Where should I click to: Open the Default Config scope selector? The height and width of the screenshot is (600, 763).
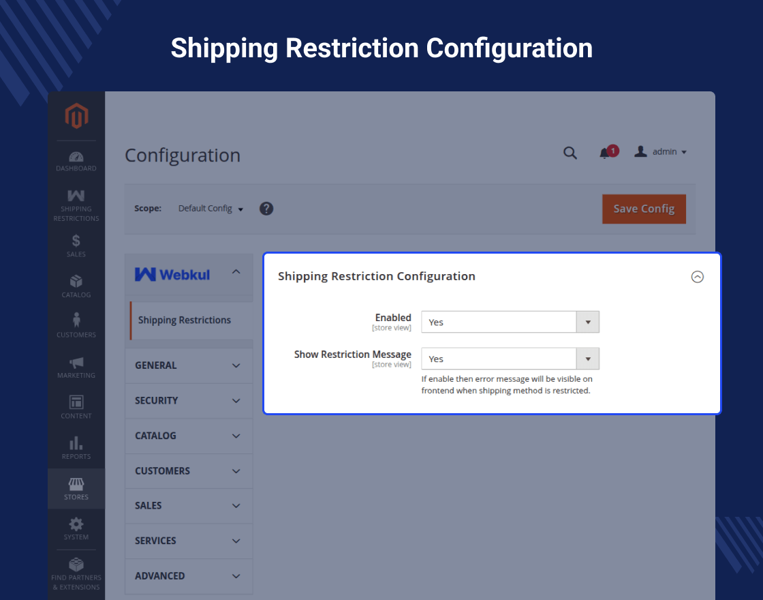tap(211, 209)
